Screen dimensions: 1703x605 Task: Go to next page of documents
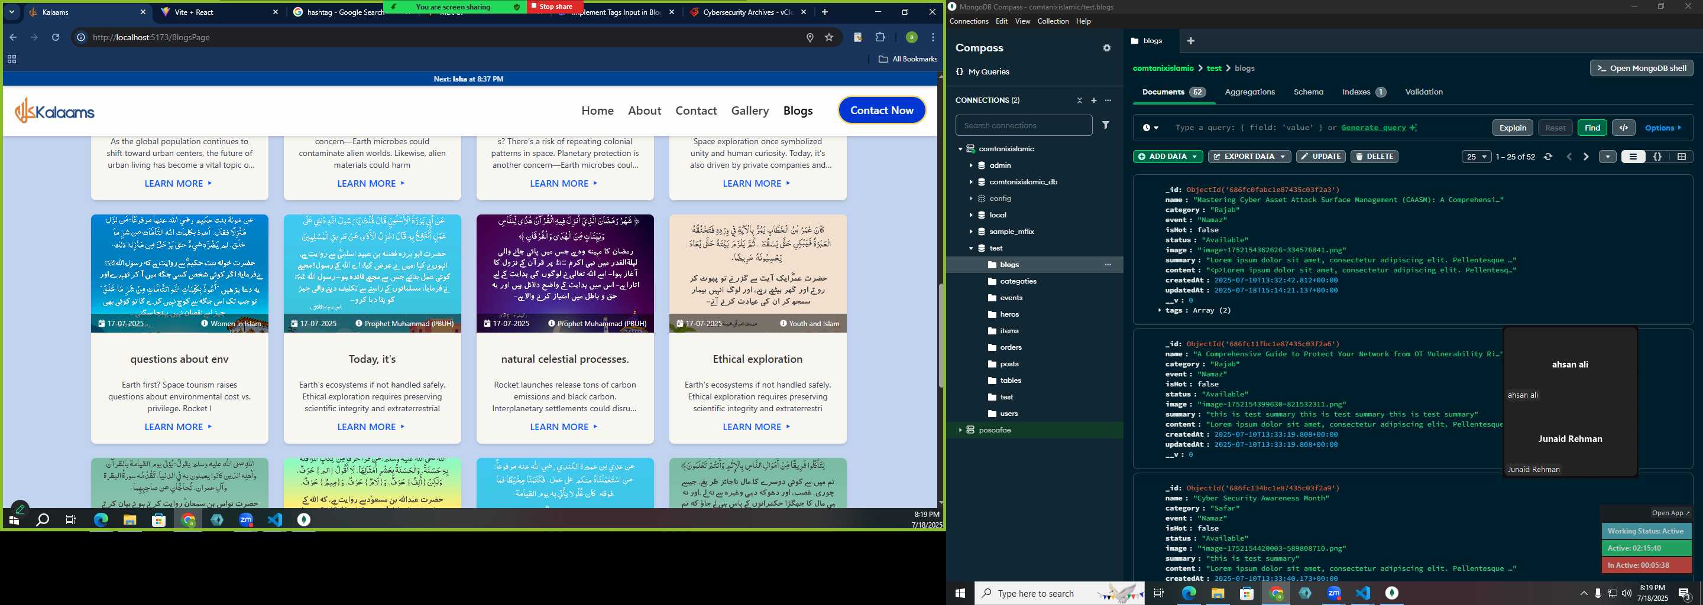pos(1585,157)
